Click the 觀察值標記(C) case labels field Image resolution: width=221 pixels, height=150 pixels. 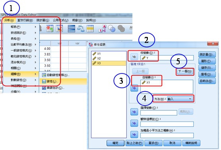167,124
